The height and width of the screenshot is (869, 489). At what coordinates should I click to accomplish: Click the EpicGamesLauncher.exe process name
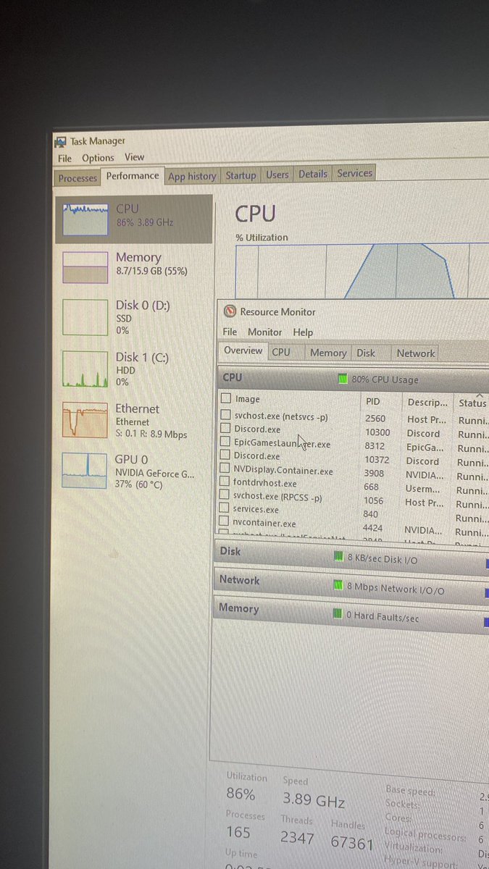[283, 444]
